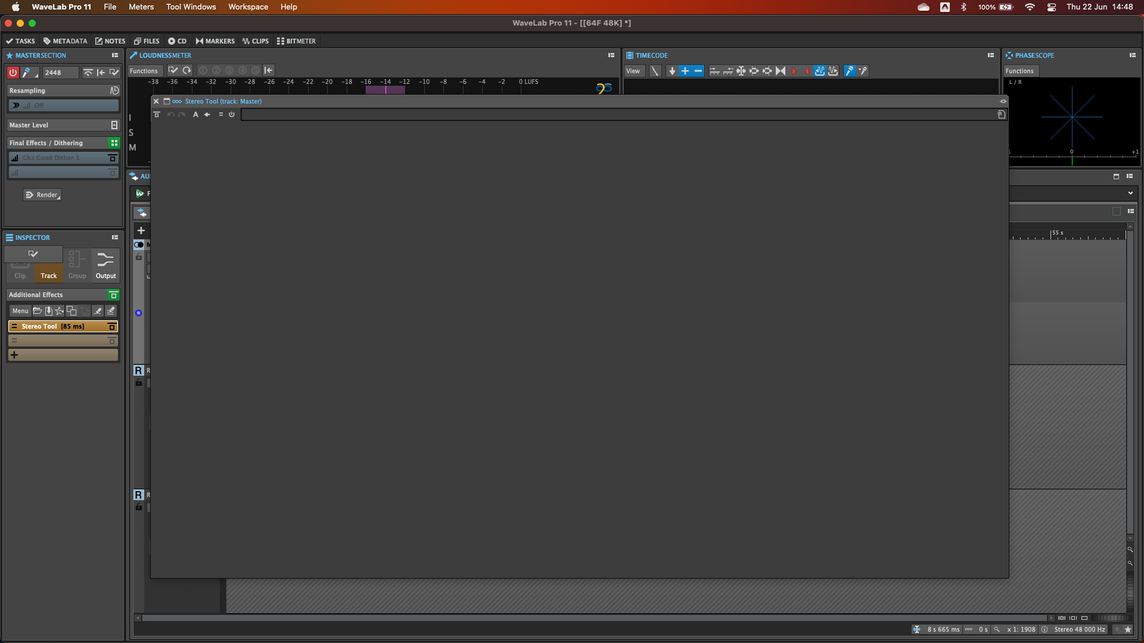Screen dimensions: 1144x643
Task: Open the Resampling Off selector
Action: pyautogui.click(x=64, y=105)
